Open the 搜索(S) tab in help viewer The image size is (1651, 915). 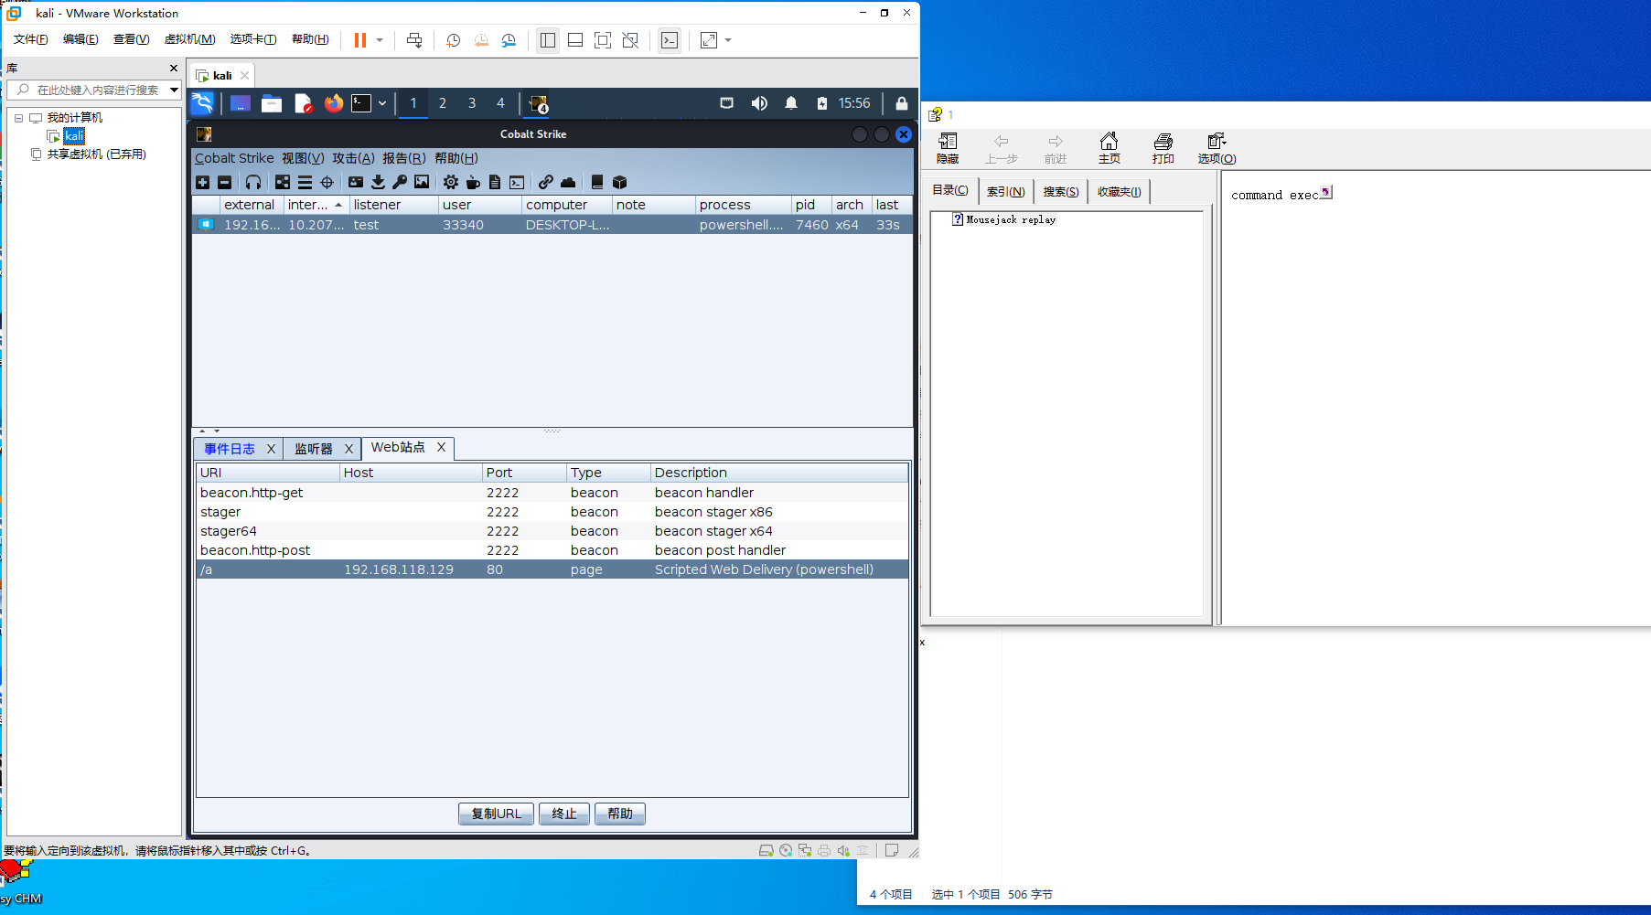pos(1061,192)
